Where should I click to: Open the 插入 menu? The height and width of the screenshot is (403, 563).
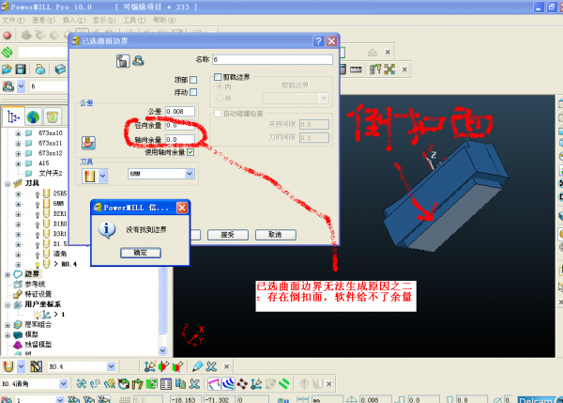click(x=74, y=20)
